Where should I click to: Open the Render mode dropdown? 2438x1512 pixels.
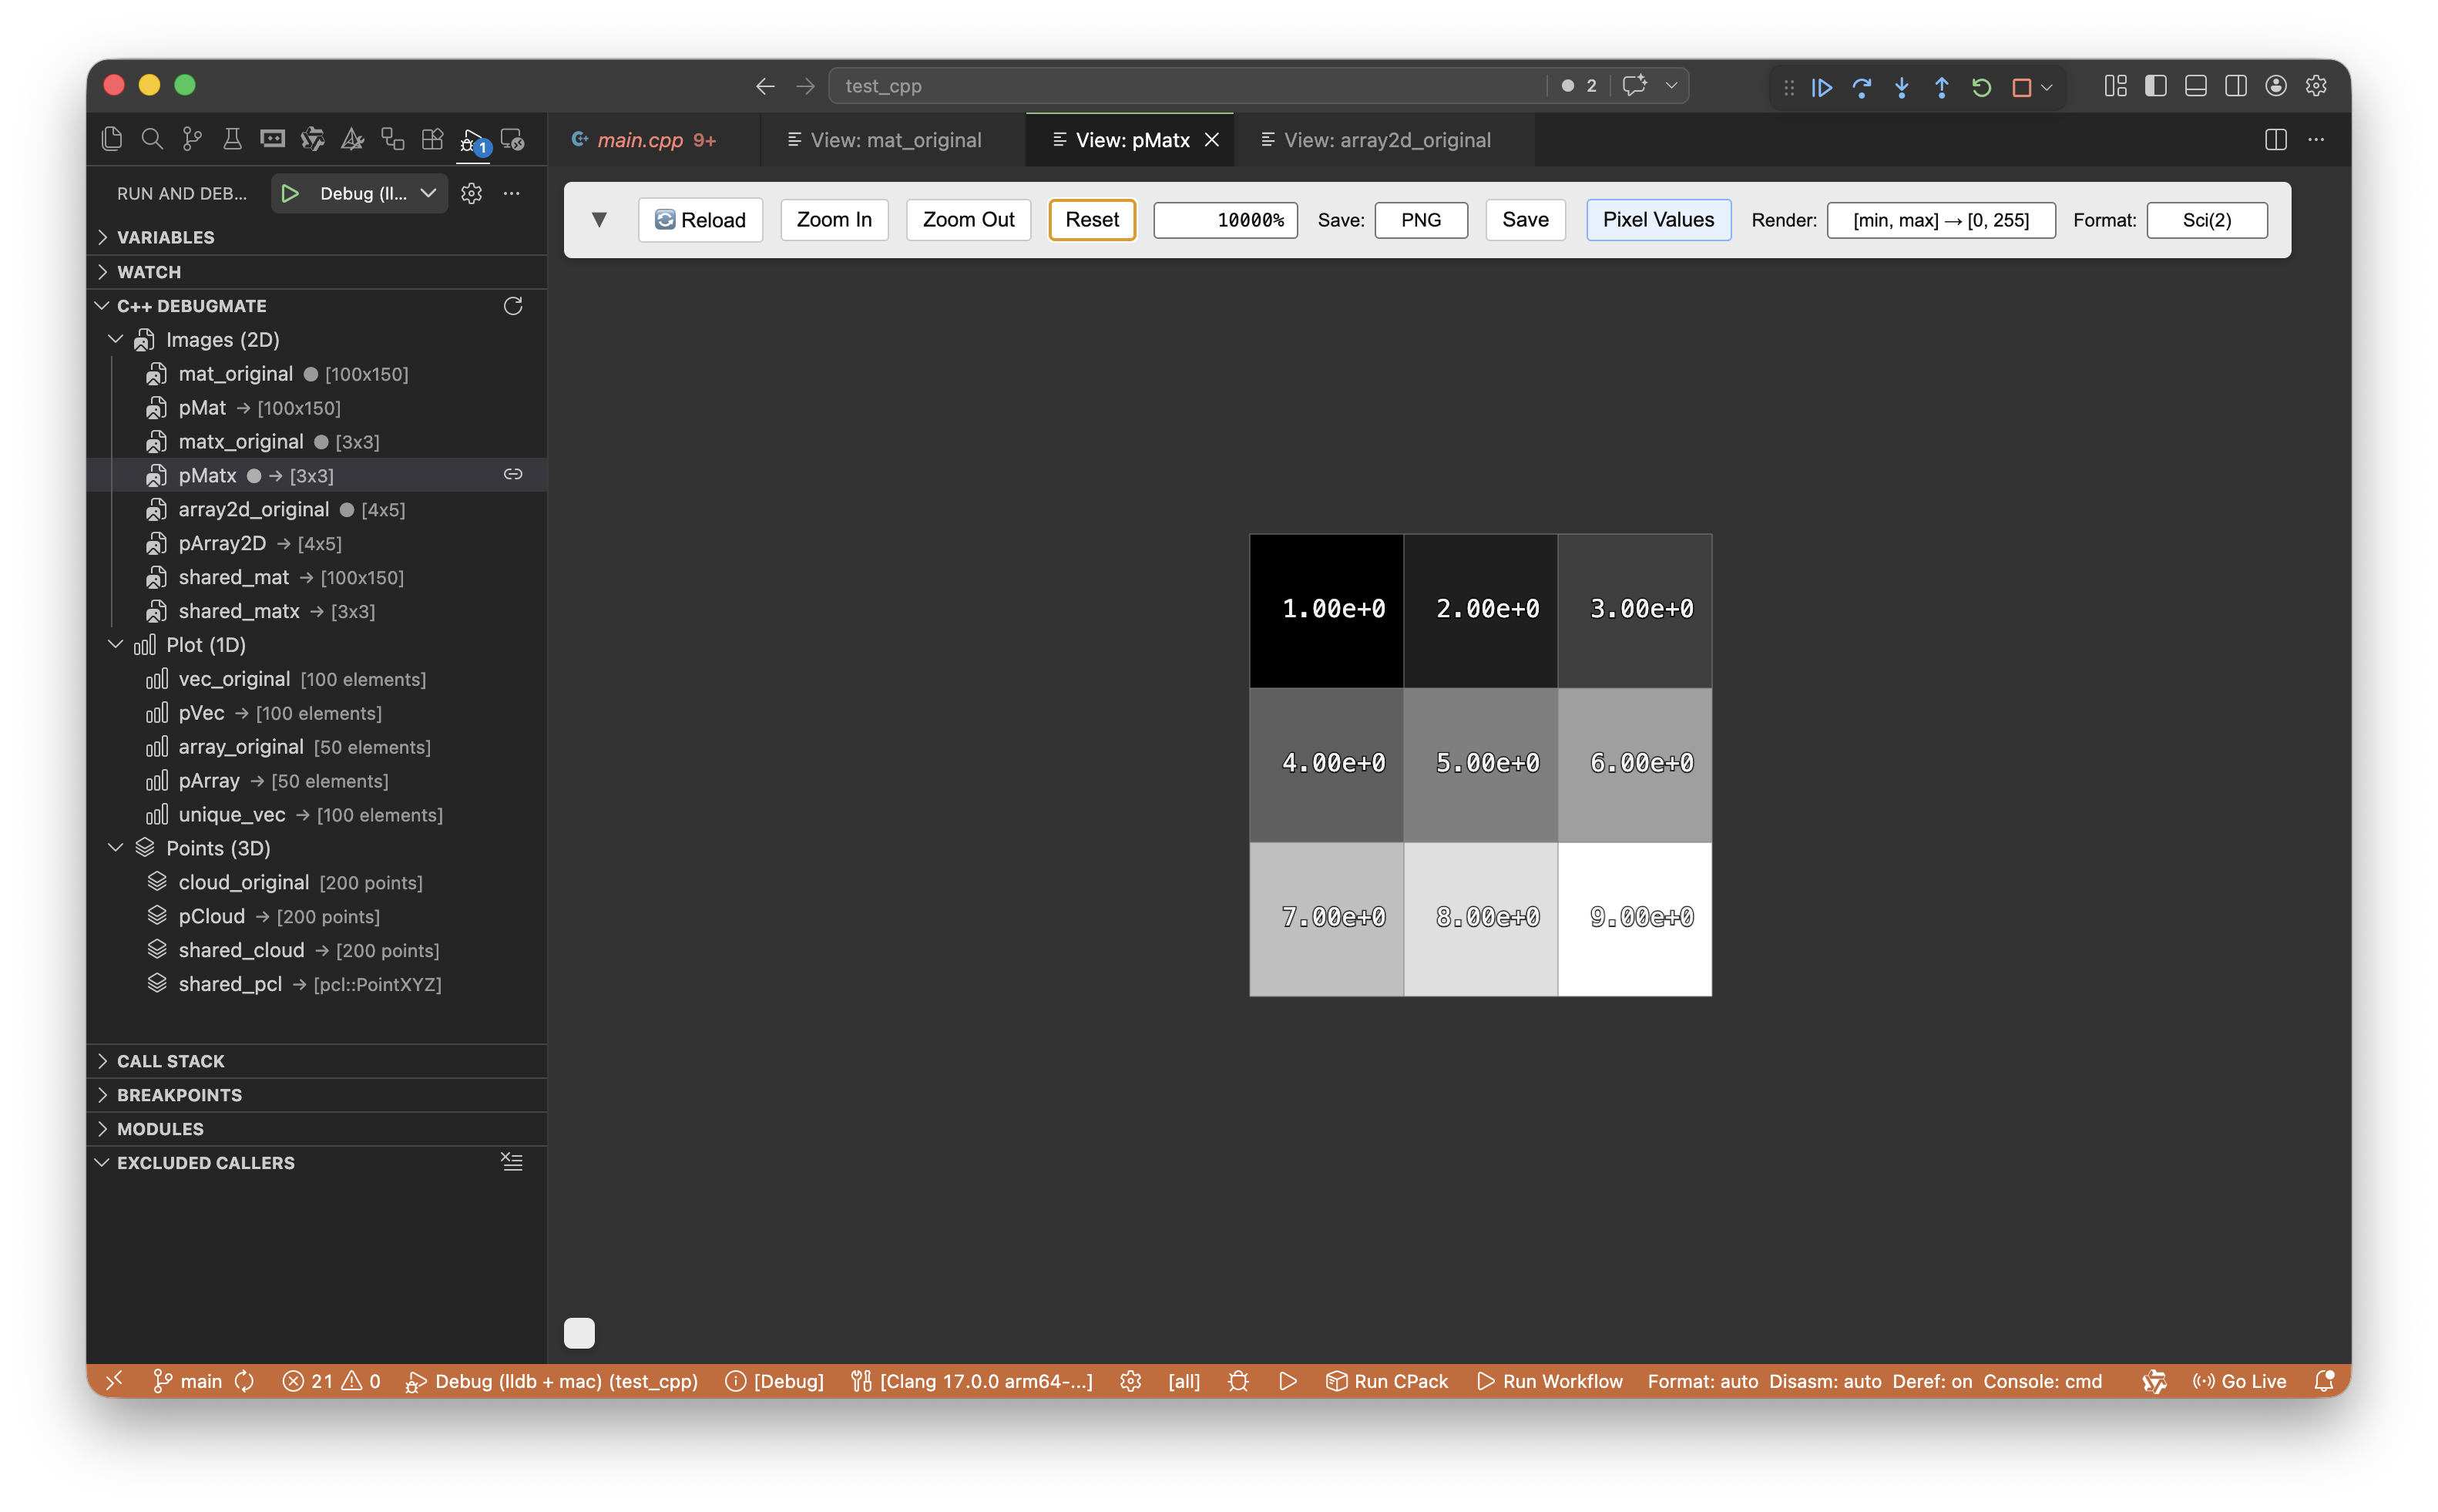coord(1940,220)
